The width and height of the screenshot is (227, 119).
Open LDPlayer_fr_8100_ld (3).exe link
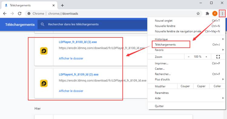point(78,42)
